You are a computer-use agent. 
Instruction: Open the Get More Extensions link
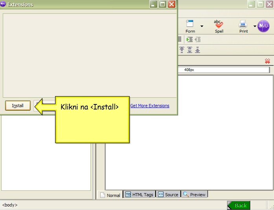click(x=150, y=106)
